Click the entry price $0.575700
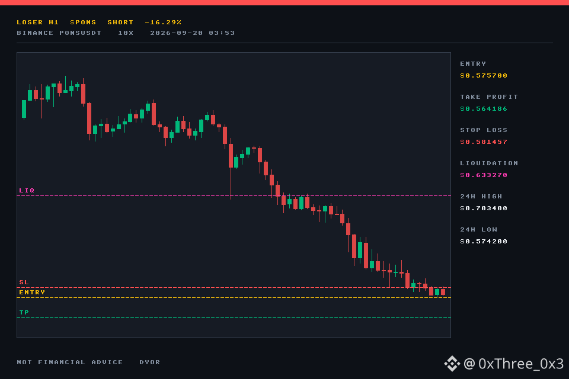The height and width of the screenshot is (379, 569). pyautogui.click(x=484, y=75)
